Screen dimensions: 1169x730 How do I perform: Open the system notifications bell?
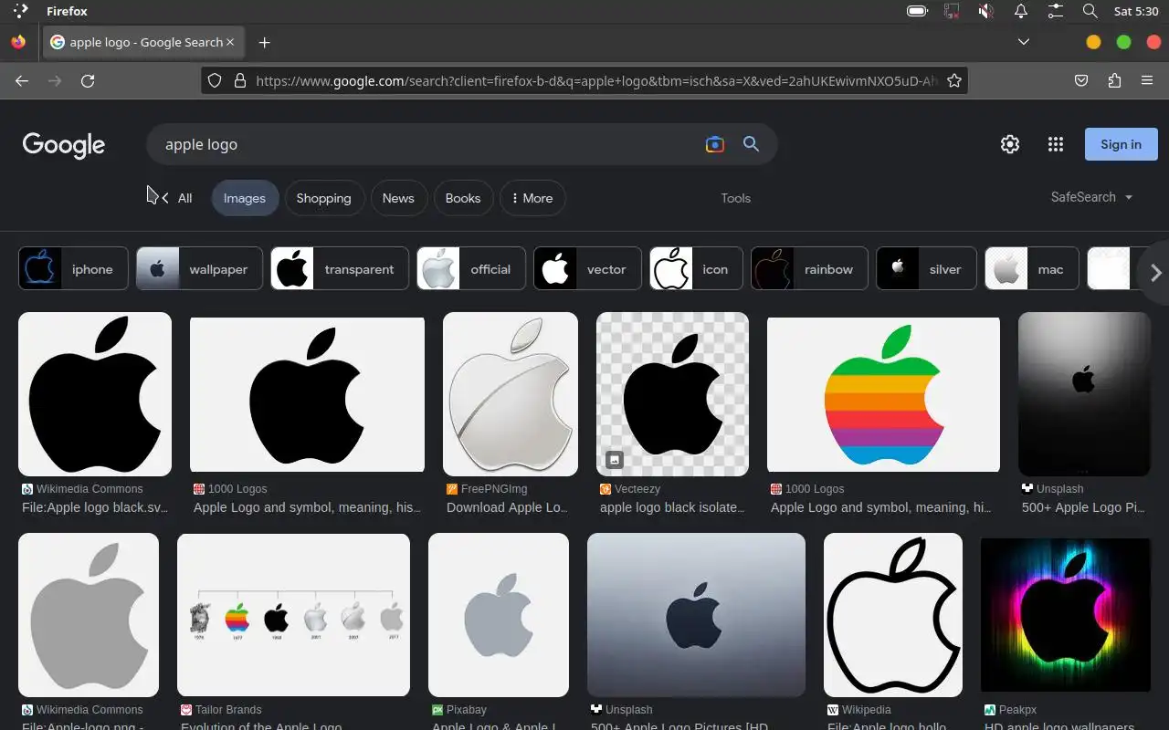[1021, 11]
